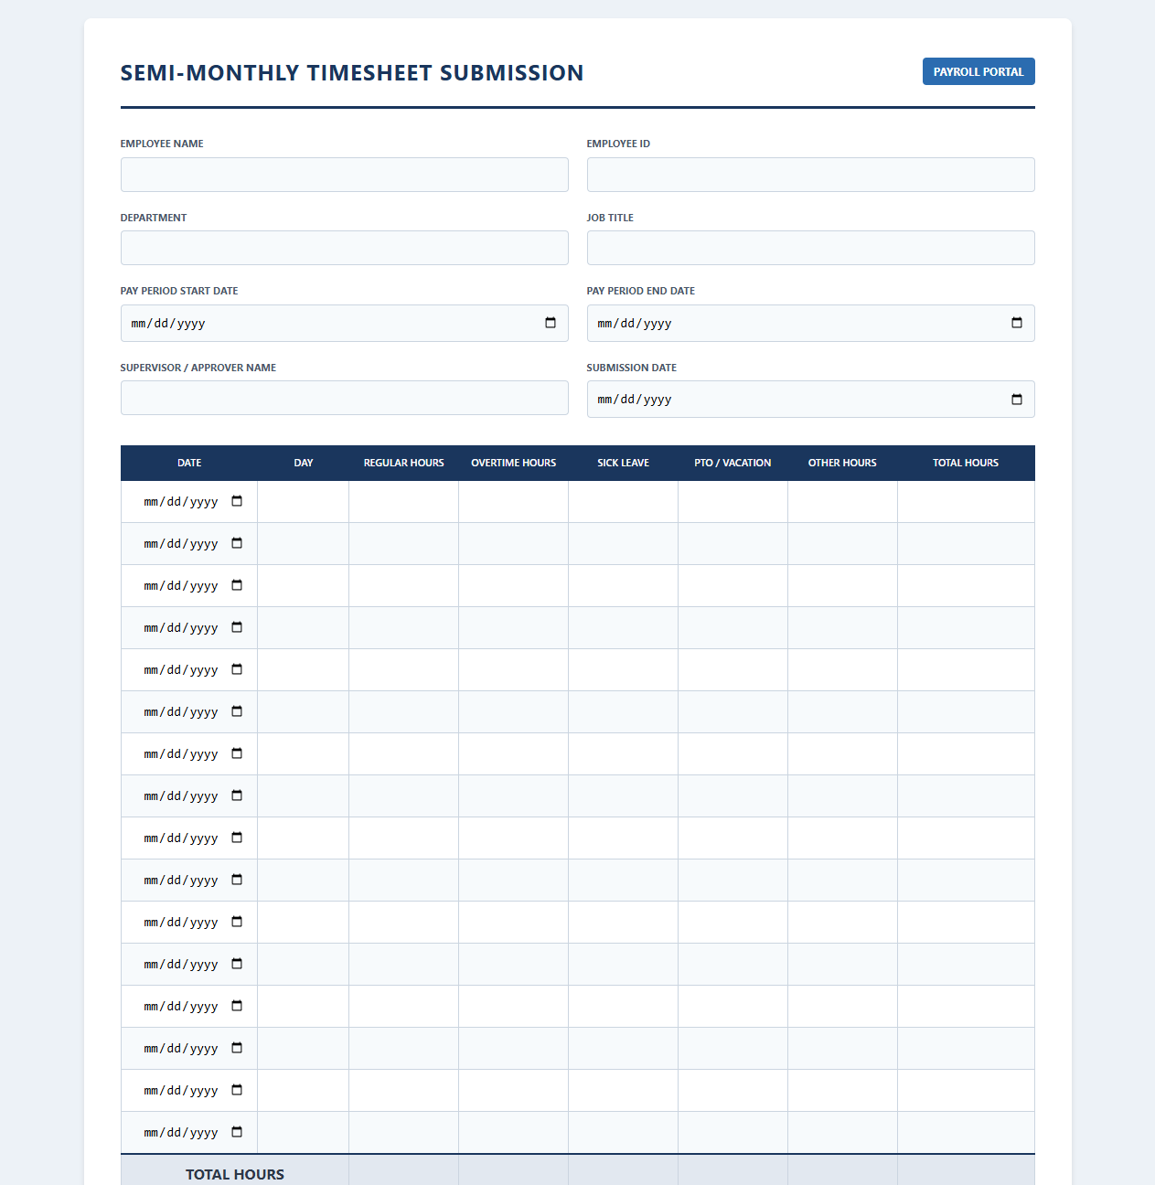Open calendar icon in eleventh table row
1155x1185 pixels.
point(237,922)
